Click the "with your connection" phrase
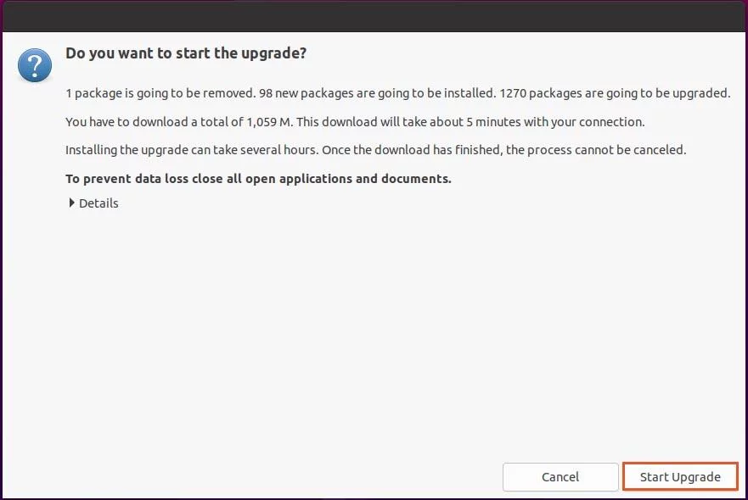 point(584,122)
